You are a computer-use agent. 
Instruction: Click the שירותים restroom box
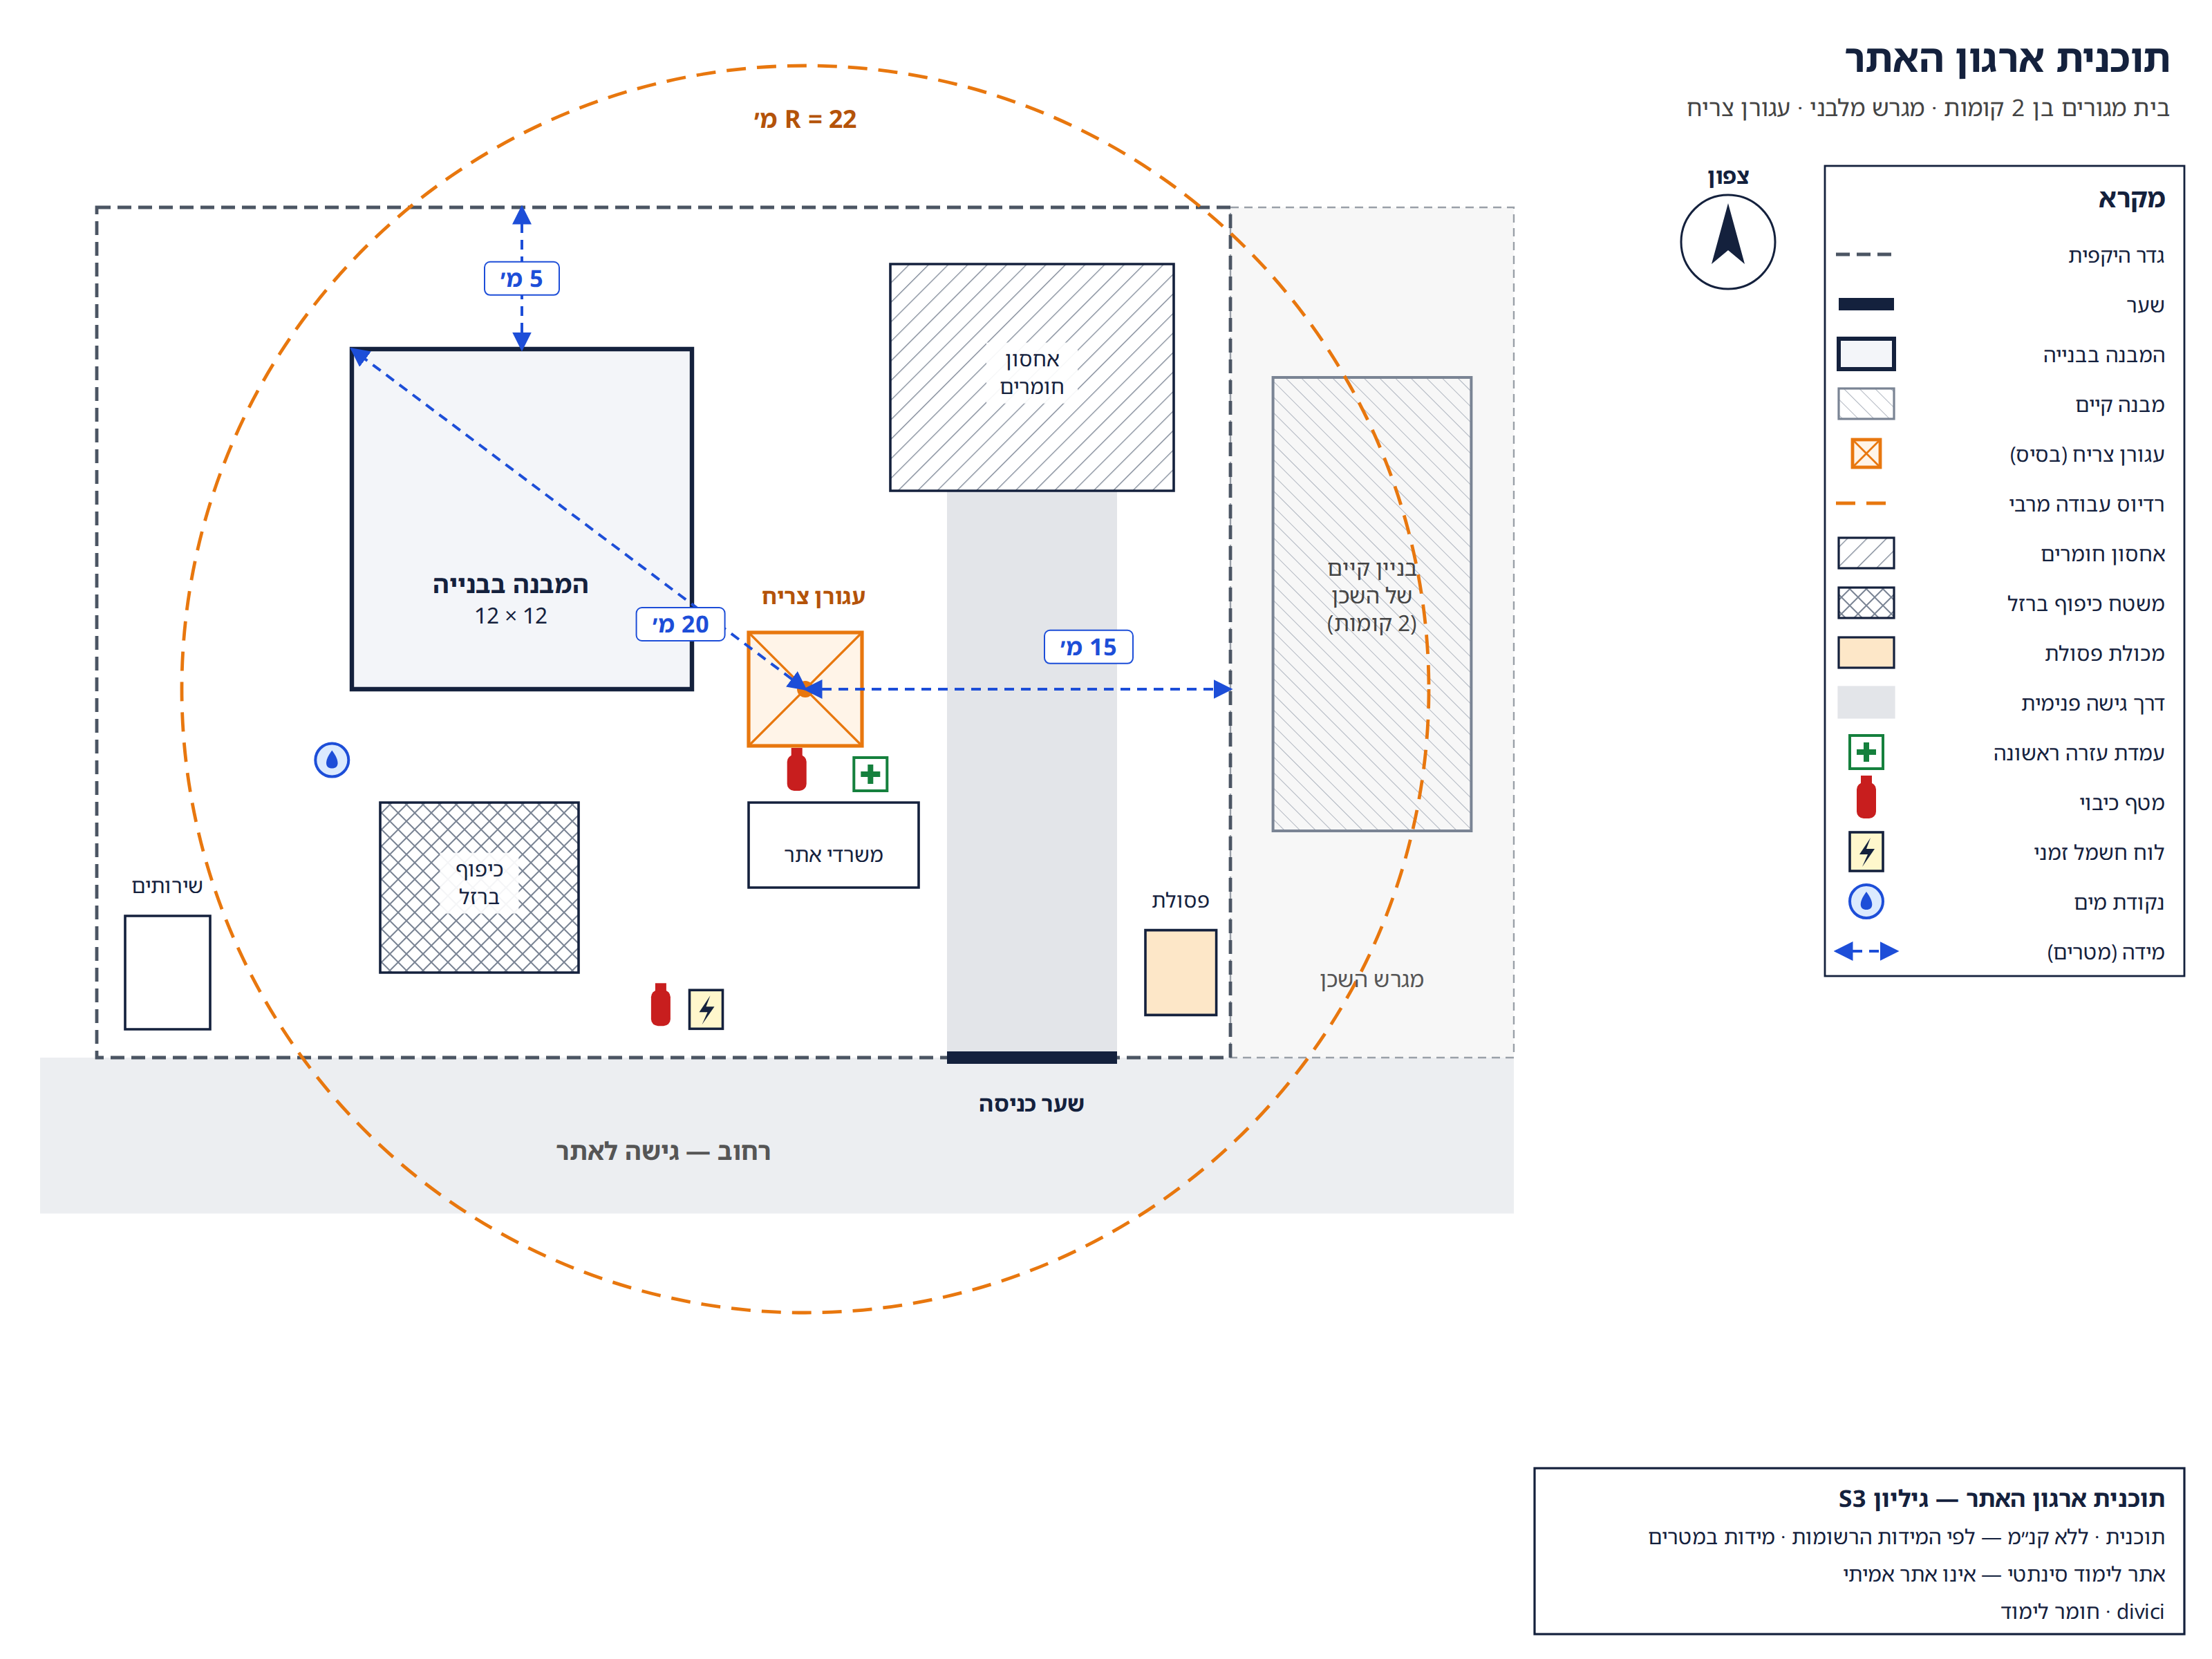tap(167, 972)
